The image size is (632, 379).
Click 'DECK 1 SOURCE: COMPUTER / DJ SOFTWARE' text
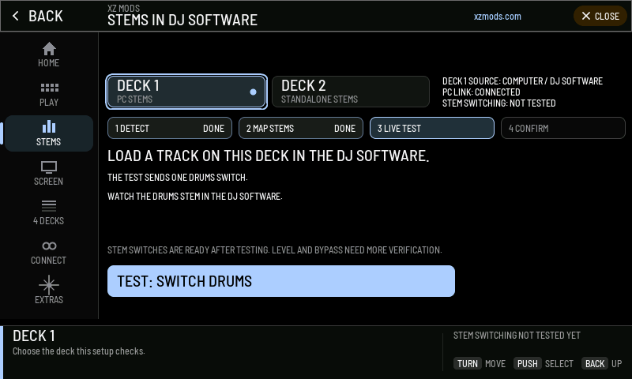[522, 81]
